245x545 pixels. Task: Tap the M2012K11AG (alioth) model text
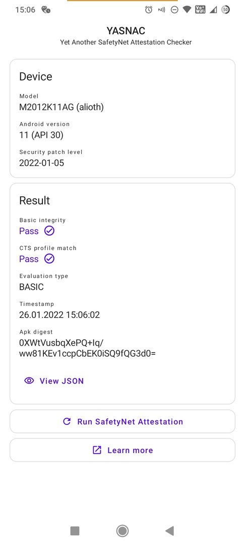point(62,107)
